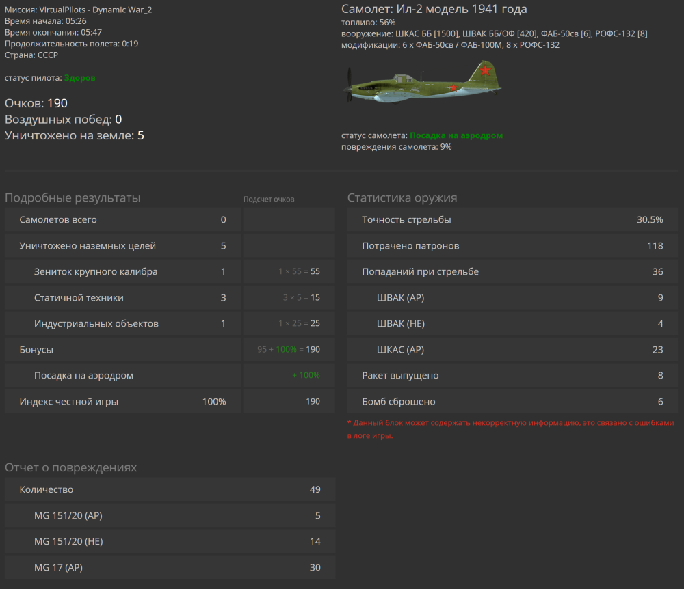This screenshot has width=684, height=589.
Task: Click the green Здоров pilot status
Action: [80, 79]
